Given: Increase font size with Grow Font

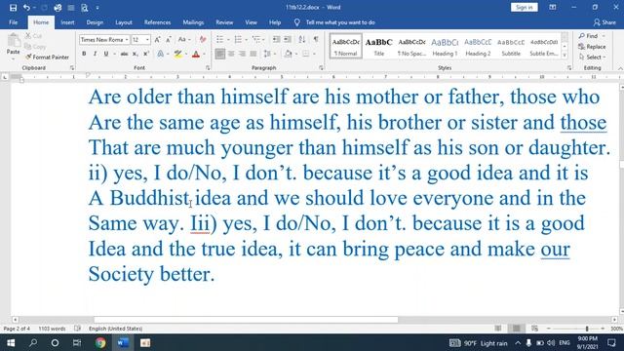Looking at the screenshot, I should [158, 40].
